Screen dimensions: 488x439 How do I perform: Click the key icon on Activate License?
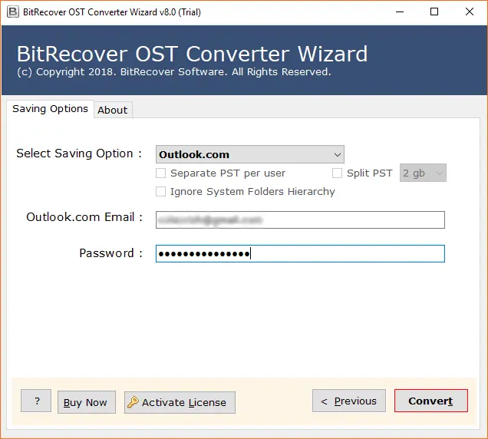click(133, 402)
